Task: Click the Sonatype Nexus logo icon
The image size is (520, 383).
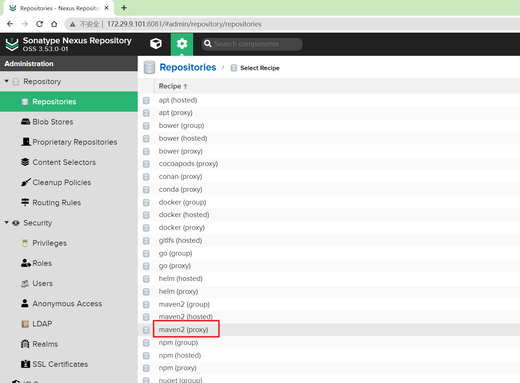Action: tap(12, 44)
